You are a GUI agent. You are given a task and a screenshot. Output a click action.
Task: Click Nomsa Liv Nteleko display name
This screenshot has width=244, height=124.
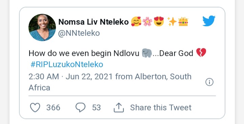pos(94,22)
